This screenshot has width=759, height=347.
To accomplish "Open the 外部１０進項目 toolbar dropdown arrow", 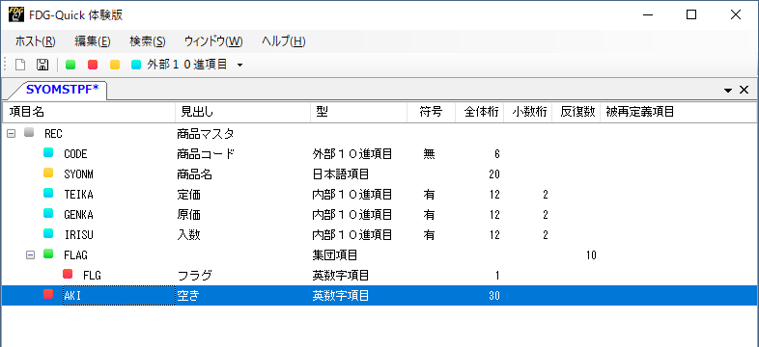I will click(x=239, y=66).
